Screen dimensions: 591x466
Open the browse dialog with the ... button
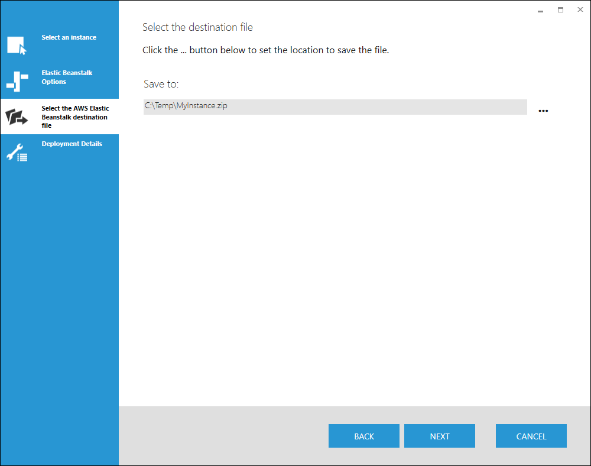[x=543, y=111]
